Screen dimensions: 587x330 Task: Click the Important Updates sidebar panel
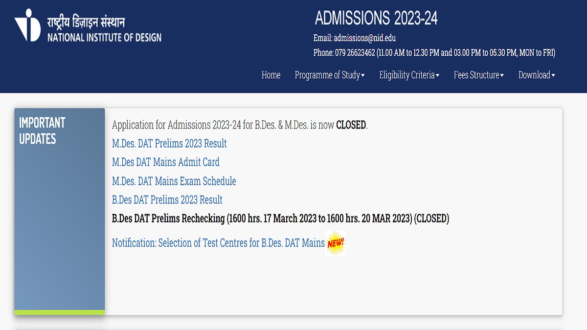coord(59,210)
